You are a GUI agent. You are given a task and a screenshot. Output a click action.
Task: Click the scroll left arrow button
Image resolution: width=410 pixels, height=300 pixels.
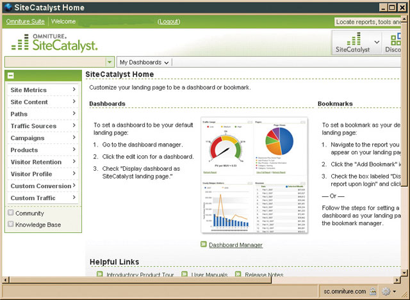pyautogui.click(x=6, y=280)
